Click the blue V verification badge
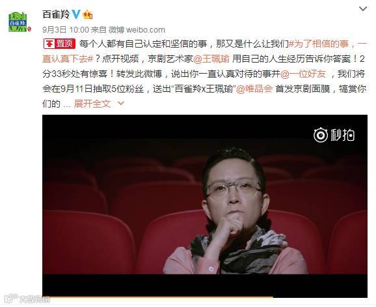The height and width of the screenshot is (307, 376). tap(76, 14)
